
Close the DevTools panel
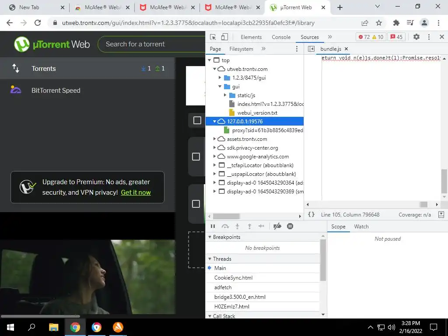(441, 37)
